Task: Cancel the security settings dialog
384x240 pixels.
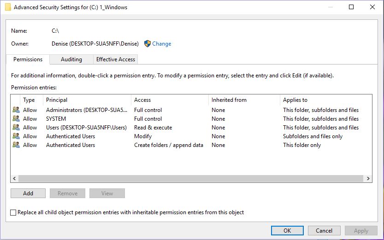Action: (324, 231)
